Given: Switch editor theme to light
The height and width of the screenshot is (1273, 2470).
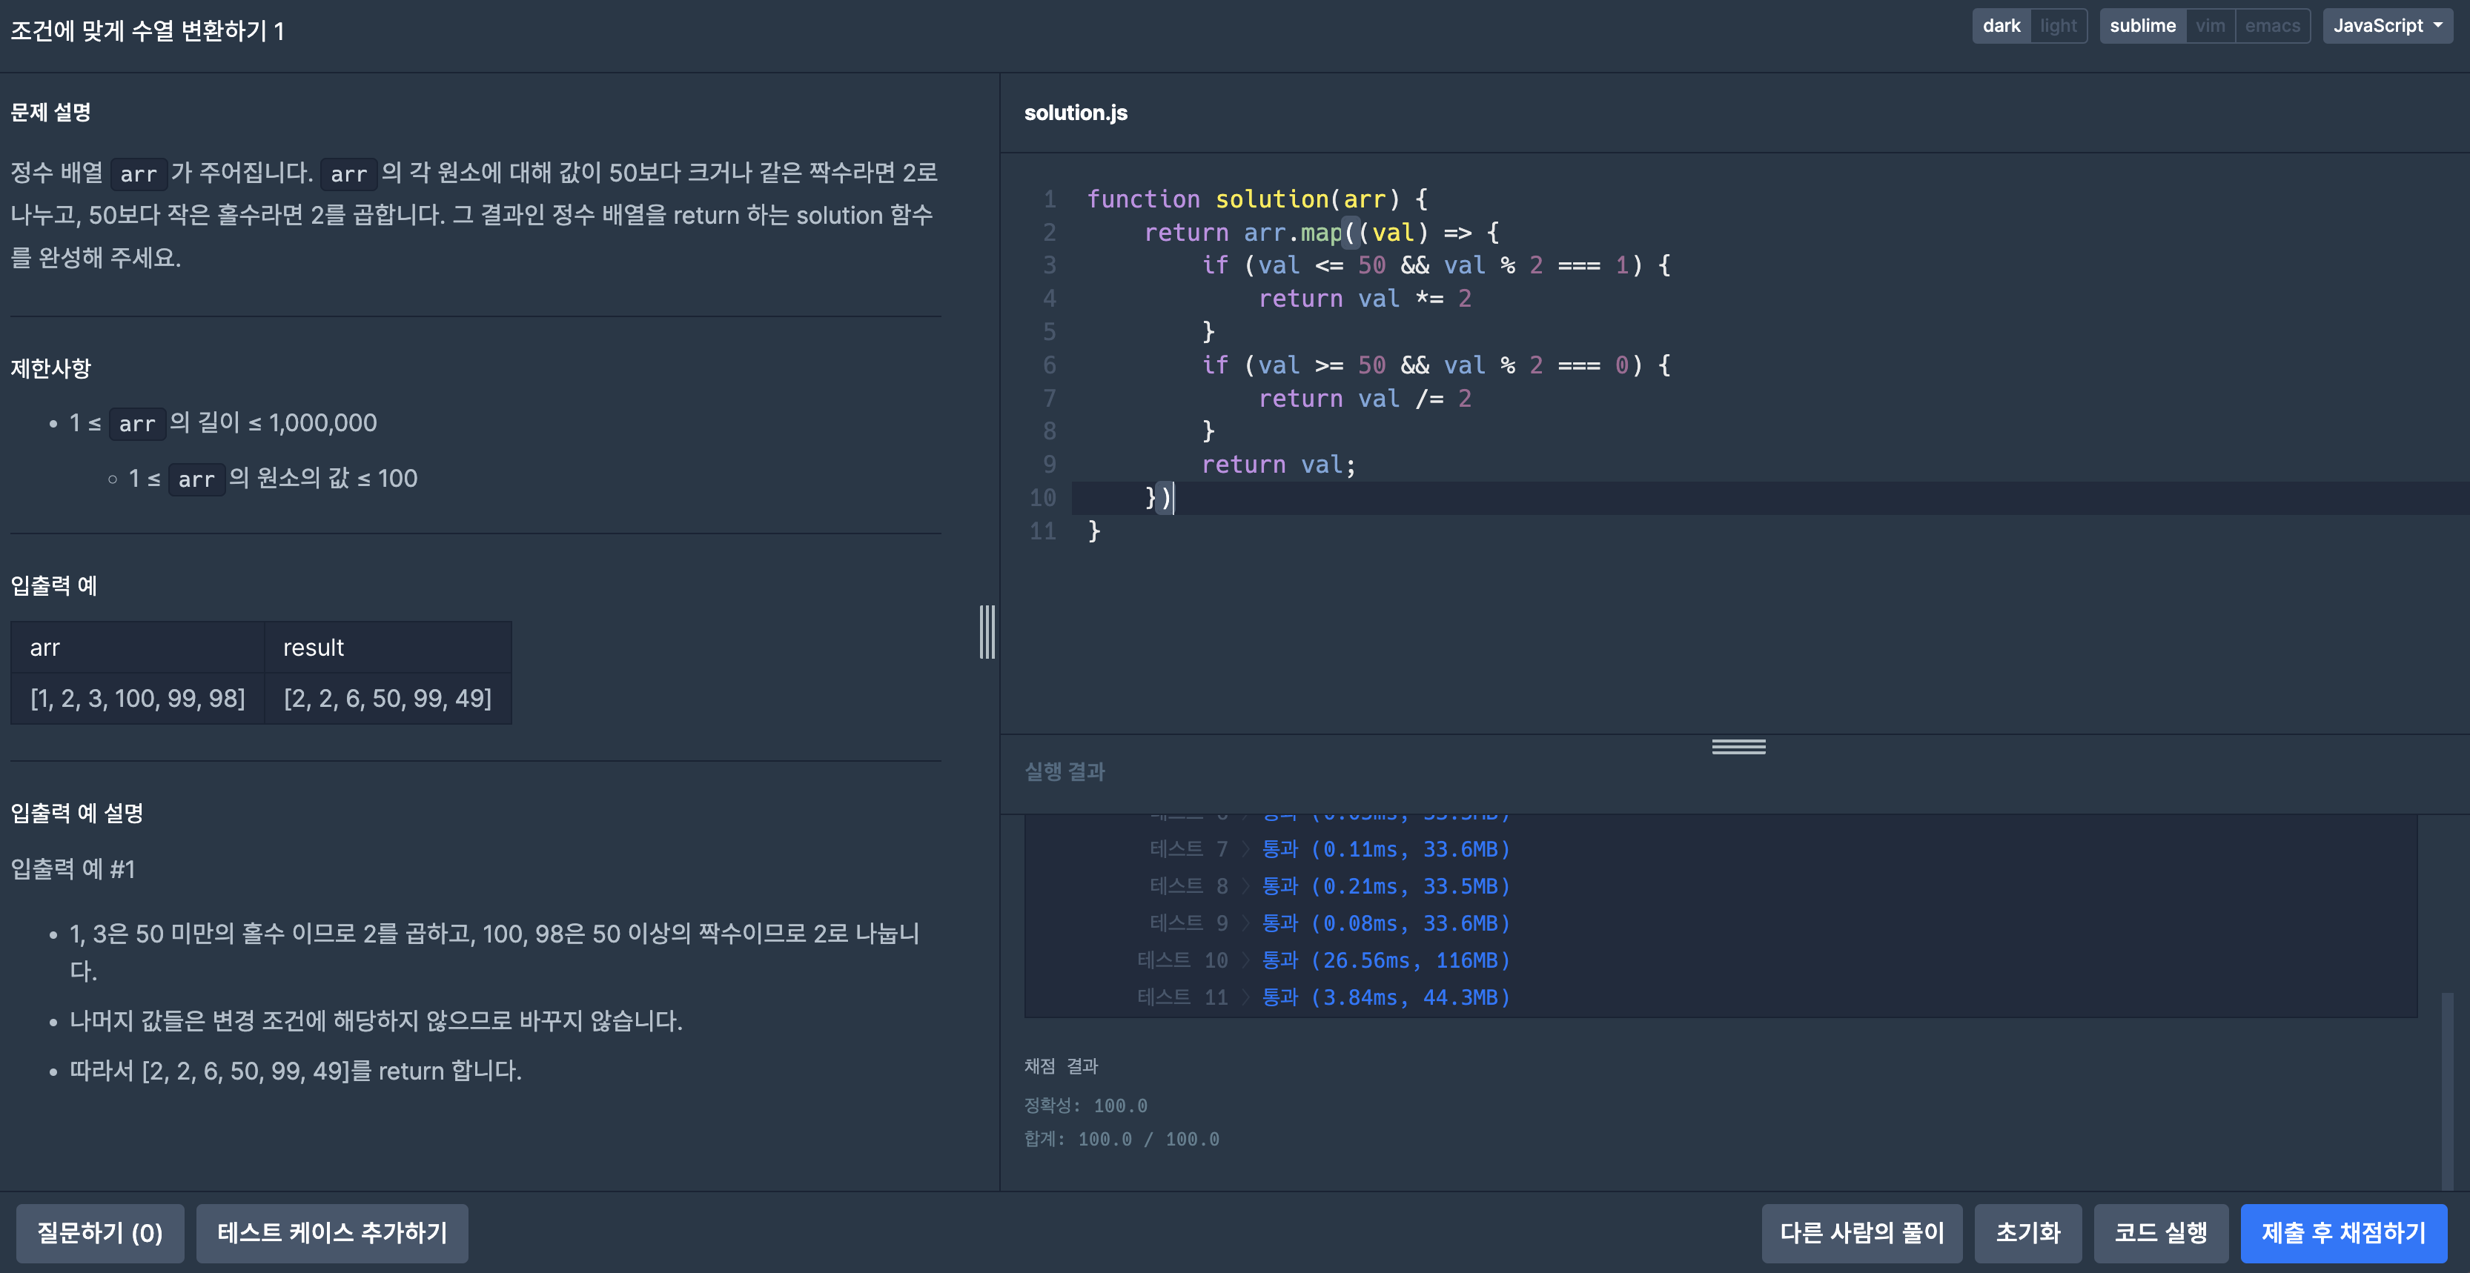Looking at the screenshot, I should [x=2058, y=26].
